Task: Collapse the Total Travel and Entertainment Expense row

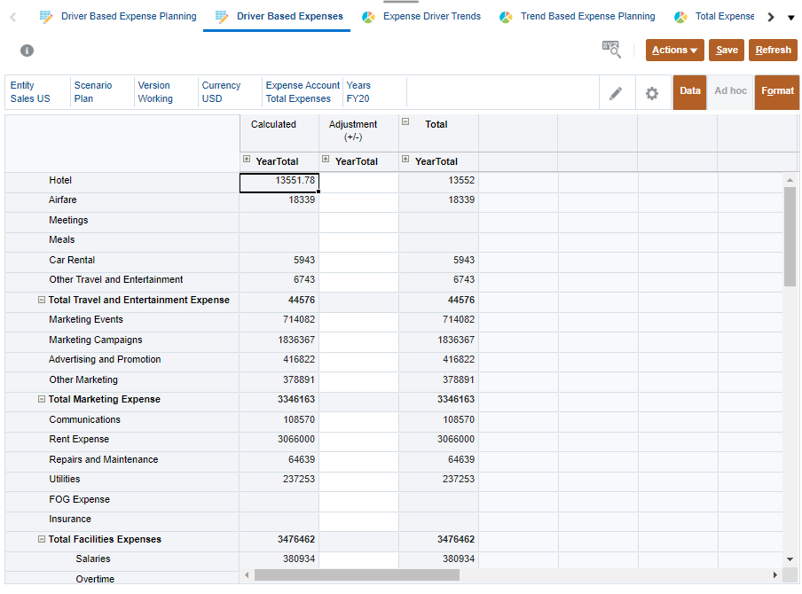Action: pyautogui.click(x=41, y=300)
